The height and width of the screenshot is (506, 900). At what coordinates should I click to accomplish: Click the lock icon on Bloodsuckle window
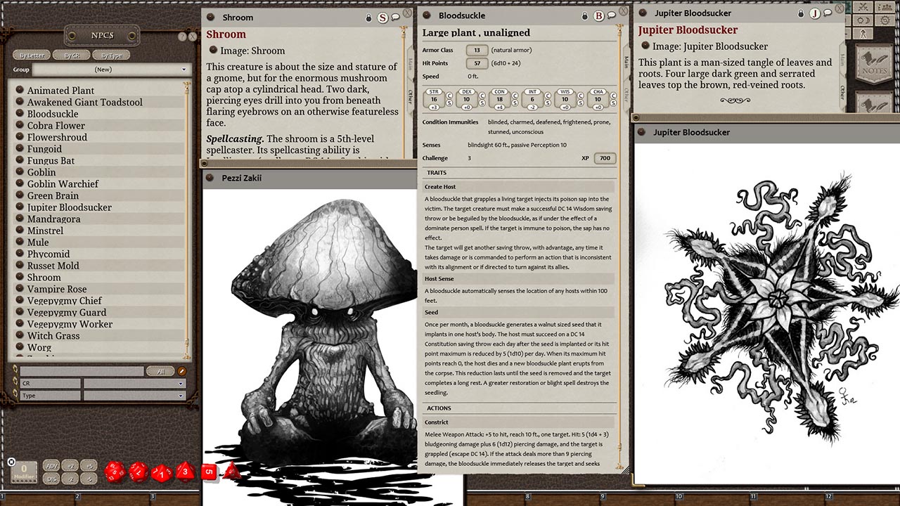(585, 15)
